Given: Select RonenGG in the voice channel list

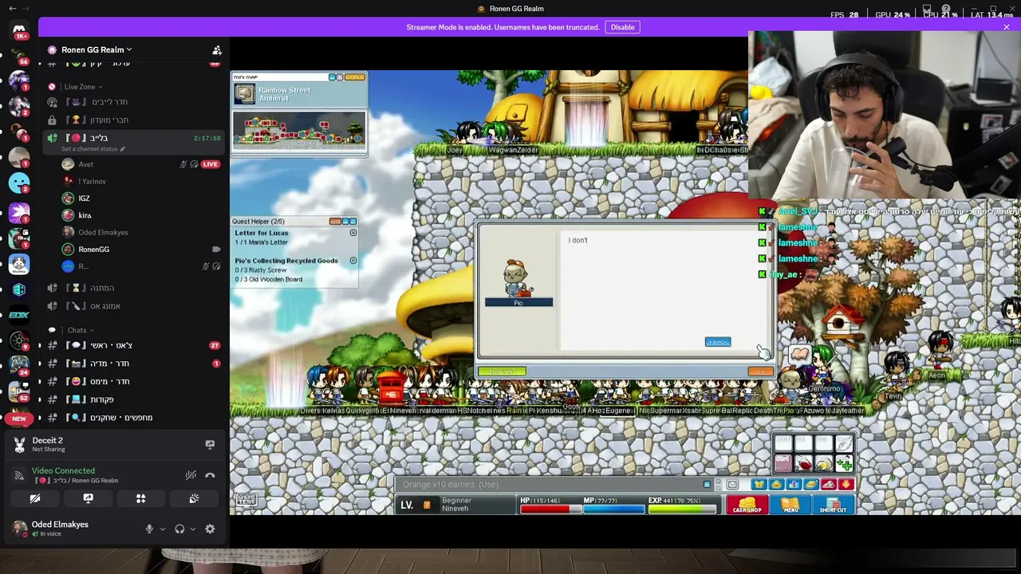Looking at the screenshot, I should (94, 250).
